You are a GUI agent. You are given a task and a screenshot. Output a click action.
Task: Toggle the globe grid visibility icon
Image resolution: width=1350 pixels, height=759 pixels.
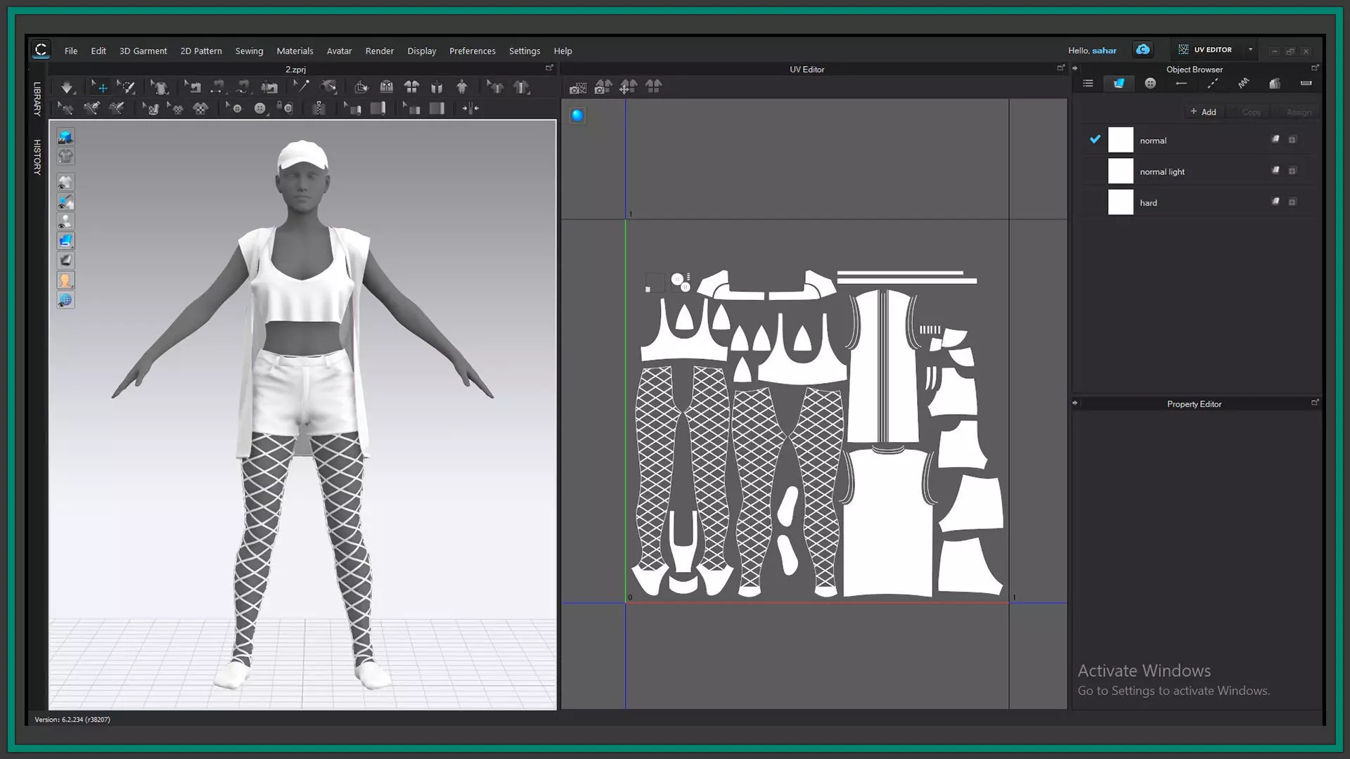coord(65,300)
